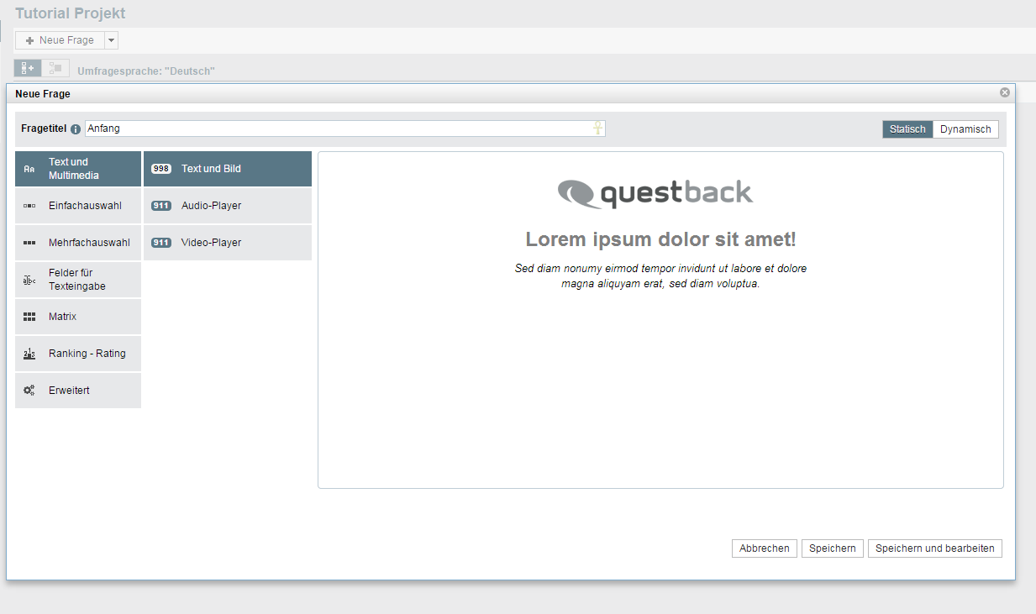The width and height of the screenshot is (1036, 614).
Task: Click the Umfragesprache: "Deutsch" label
Action: (x=146, y=71)
